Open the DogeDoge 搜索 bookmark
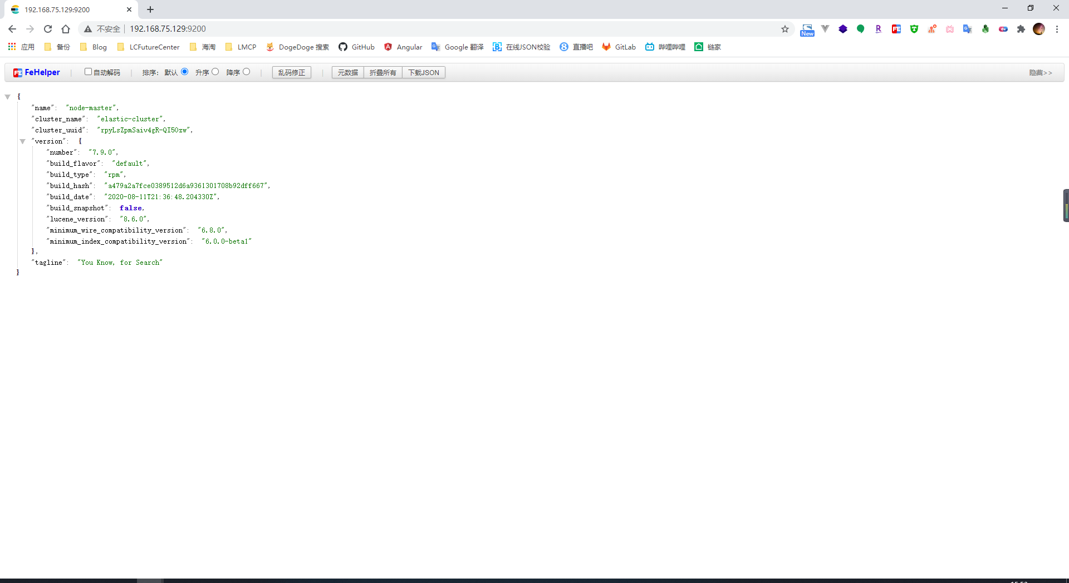The height and width of the screenshot is (583, 1069). 298,47
